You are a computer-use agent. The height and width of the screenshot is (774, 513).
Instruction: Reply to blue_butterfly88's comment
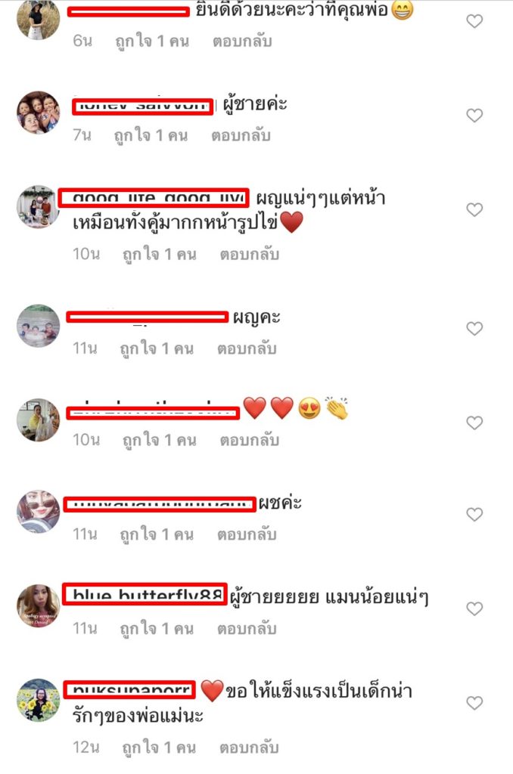tap(247, 628)
